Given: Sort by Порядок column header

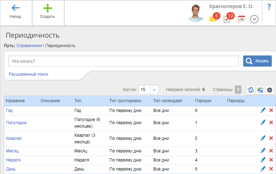Looking at the screenshot, I should (x=203, y=101).
